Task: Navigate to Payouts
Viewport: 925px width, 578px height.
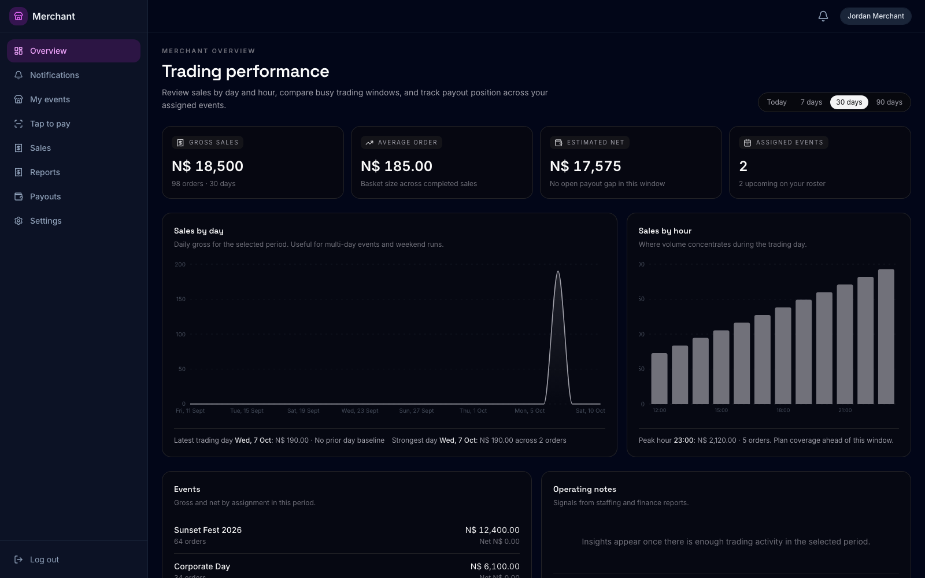Action: point(73,197)
